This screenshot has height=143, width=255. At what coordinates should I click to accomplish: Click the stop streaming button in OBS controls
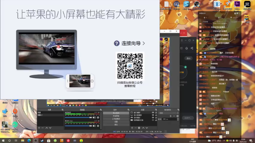[116, 113]
